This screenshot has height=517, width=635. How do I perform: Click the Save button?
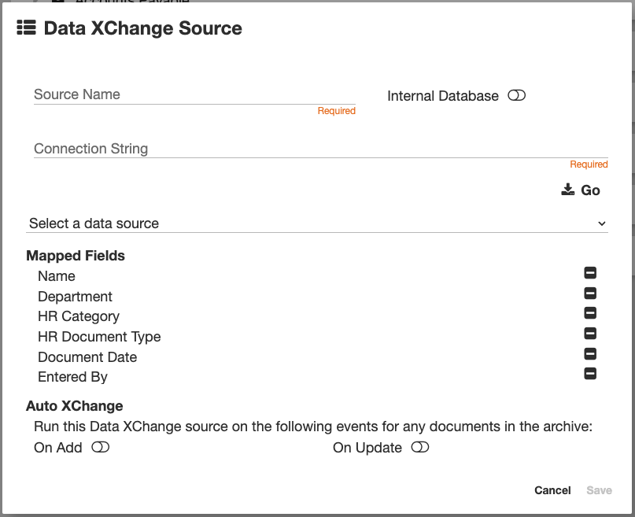[599, 490]
